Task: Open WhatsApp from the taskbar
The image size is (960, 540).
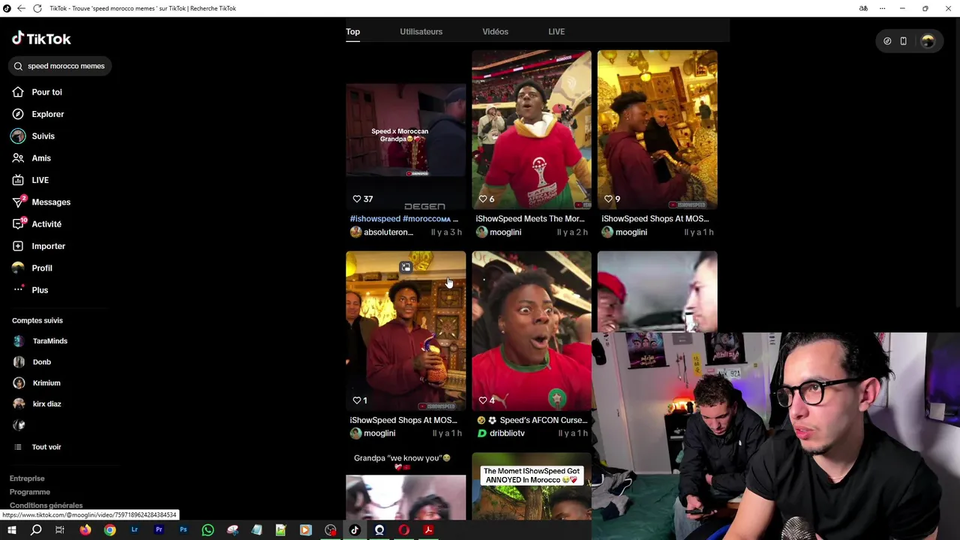Action: [208, 530]
